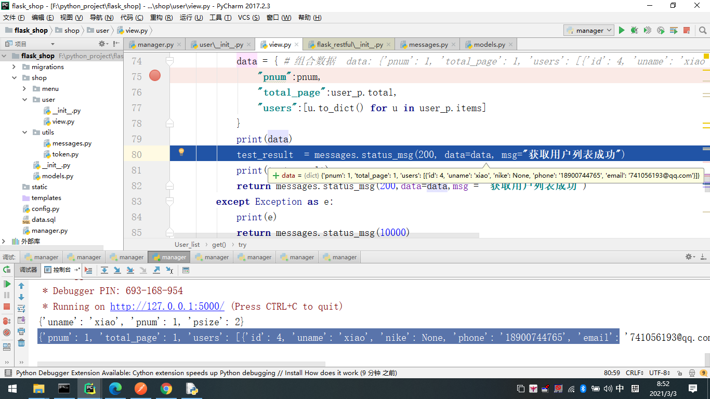Open Windows notification center icon
Screen dimensions: 710x399
tap(693, 389)
